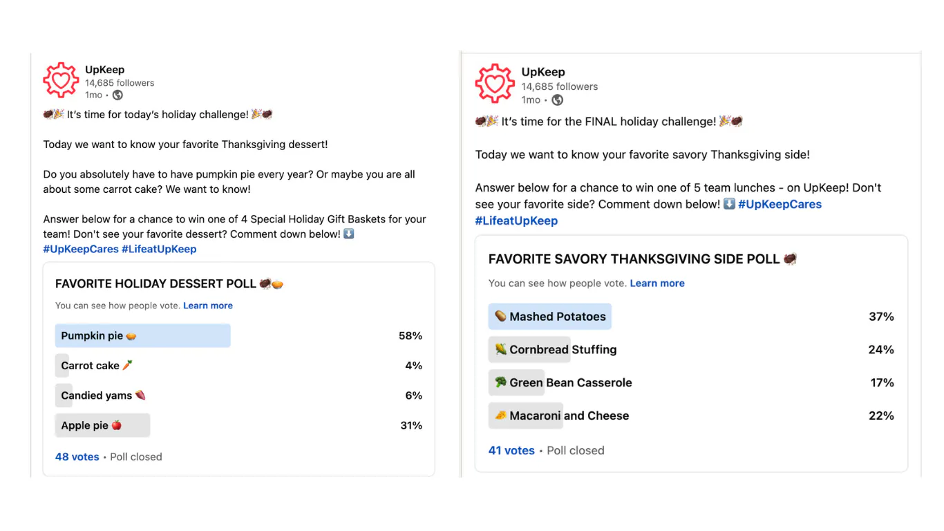Click the highlighted Mashed Potatoes option

[549, 316]
